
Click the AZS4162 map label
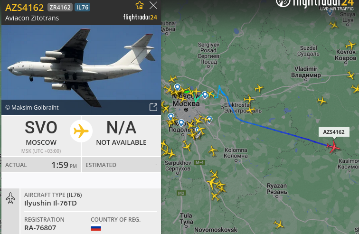pos(334,132)
